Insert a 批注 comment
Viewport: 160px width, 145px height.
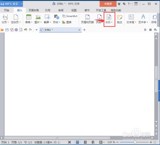(x=119, y=19)
